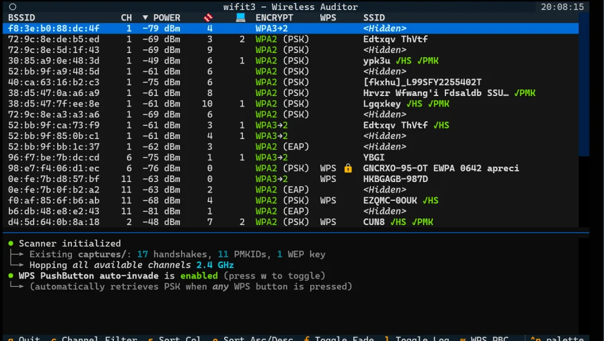Click the padlock icon on the GNCRXO-95-OT row
Viewport: 604px width, 341px height.
(x=348, y=168)
